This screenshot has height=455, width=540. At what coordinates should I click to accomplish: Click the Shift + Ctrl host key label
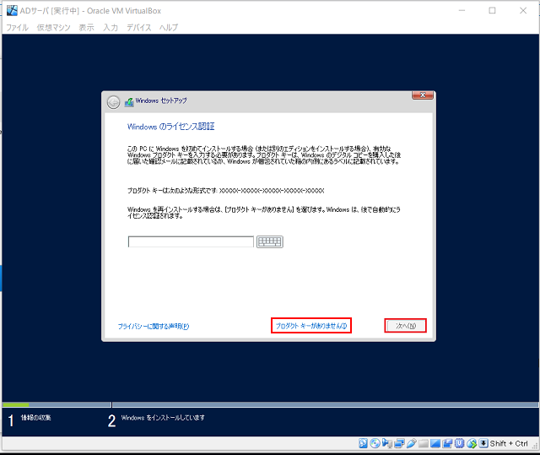[509, 443]
